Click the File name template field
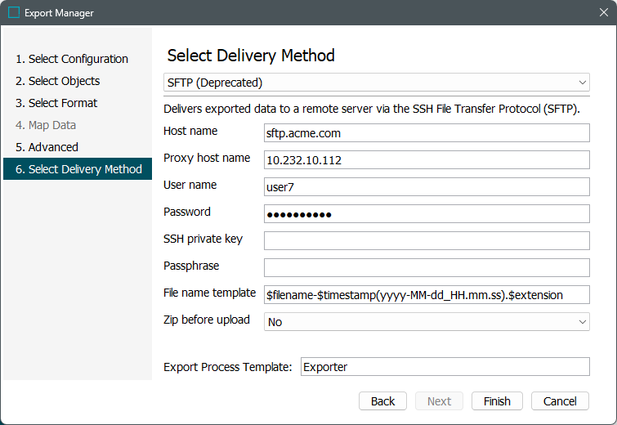The height and width of the screenshot is (425, 617). click(426, 294)
